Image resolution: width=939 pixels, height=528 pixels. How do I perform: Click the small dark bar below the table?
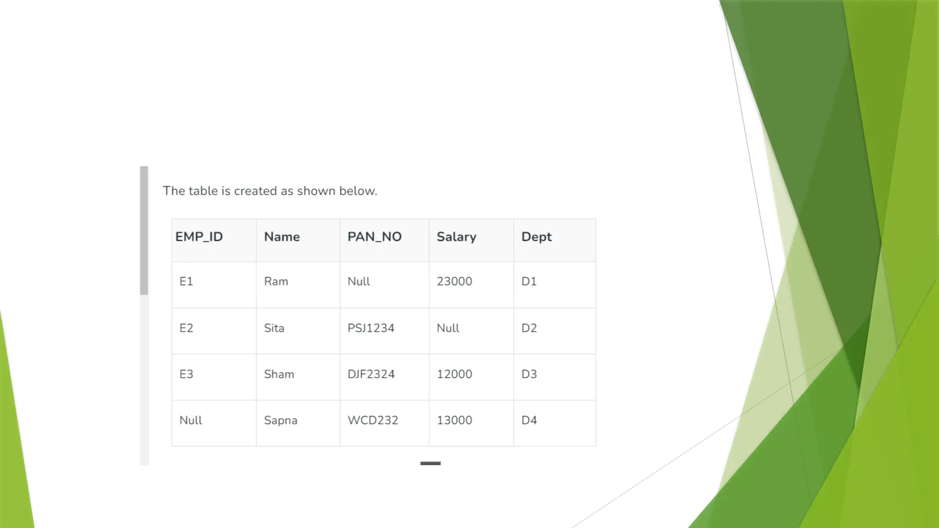coord(430,463)
